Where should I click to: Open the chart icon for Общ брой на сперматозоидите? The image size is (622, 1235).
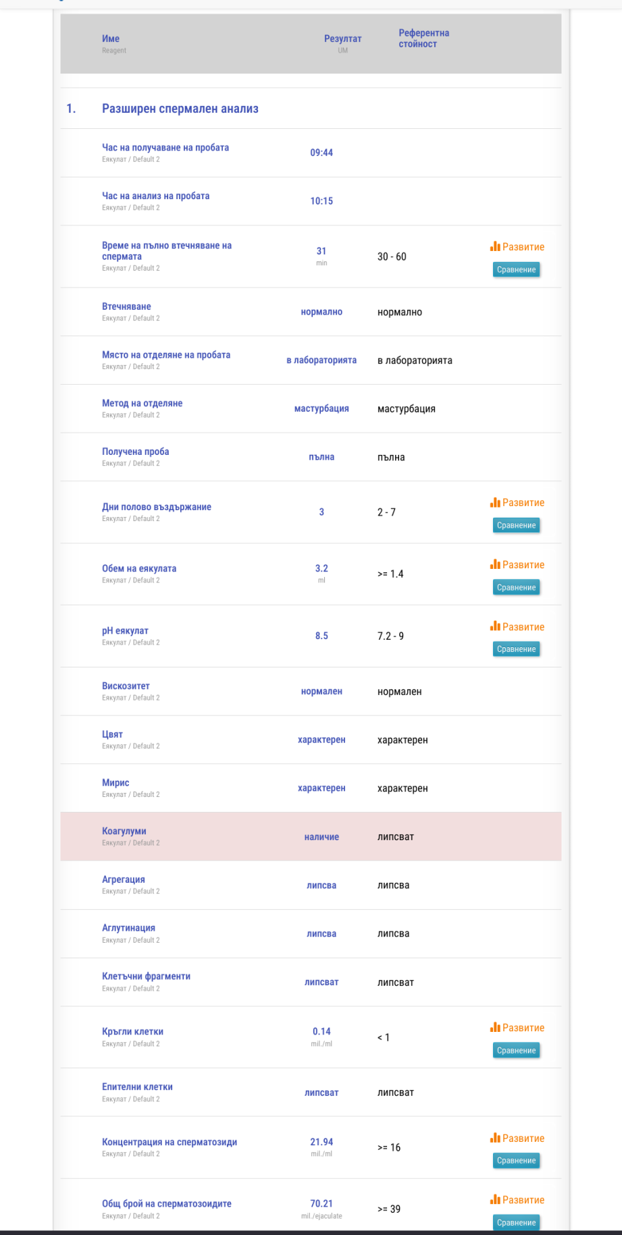[495, 1200]
